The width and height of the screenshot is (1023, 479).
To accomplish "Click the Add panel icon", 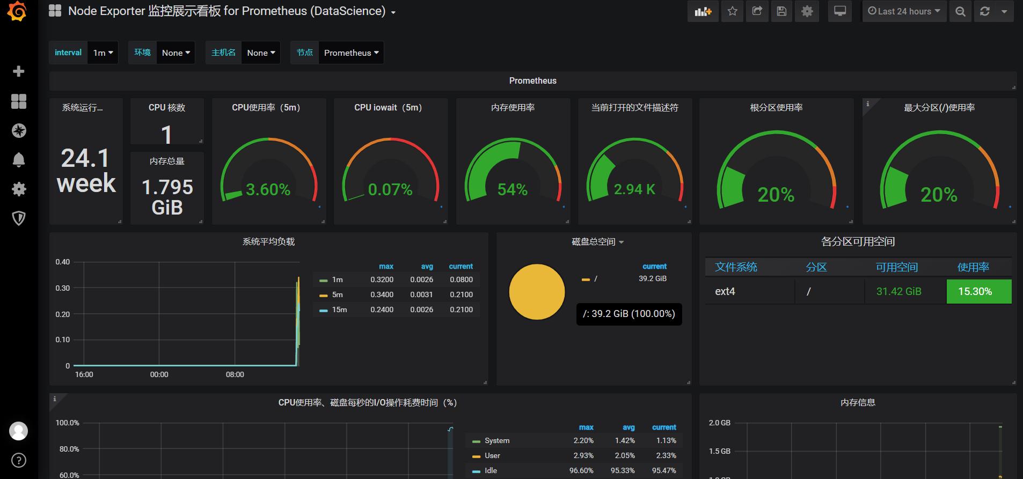I will tap(703, 11).
